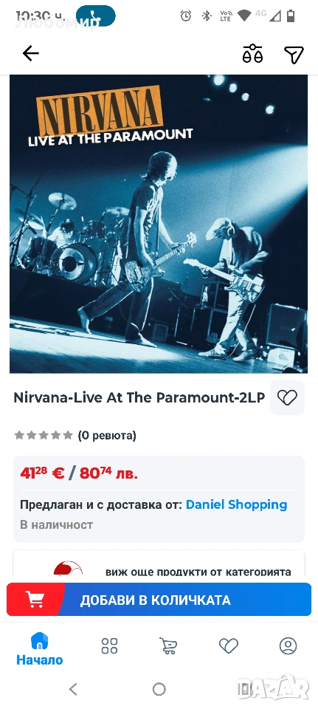
Task: Open shopping cart icon in bottom bar
Action: point(168,645)
